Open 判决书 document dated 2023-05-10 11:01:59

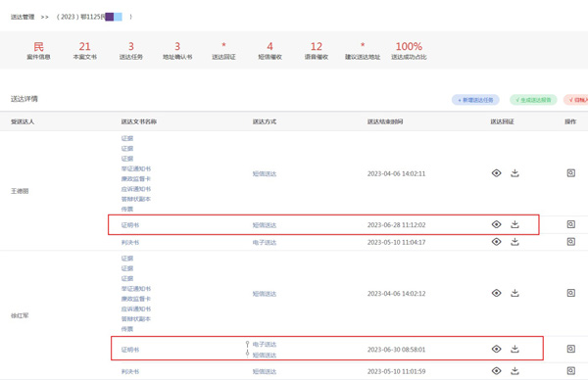[x=130, y=372]
